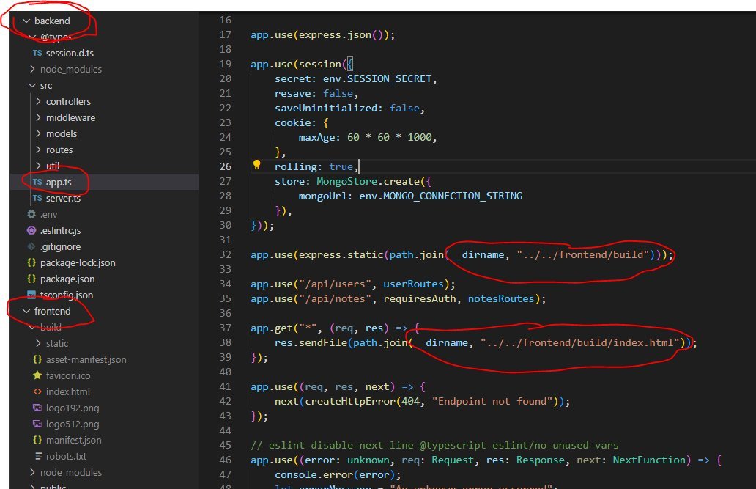The image size is (756, 489).
Task: Click the git icon of .gitignore
Action: (x=31, y=246)
